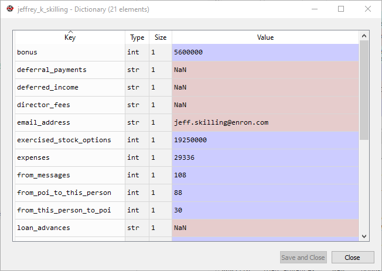Screen dimensions: 382x271
Task: Click the sort indicator arrow above Key
Action: click(70, 31)
